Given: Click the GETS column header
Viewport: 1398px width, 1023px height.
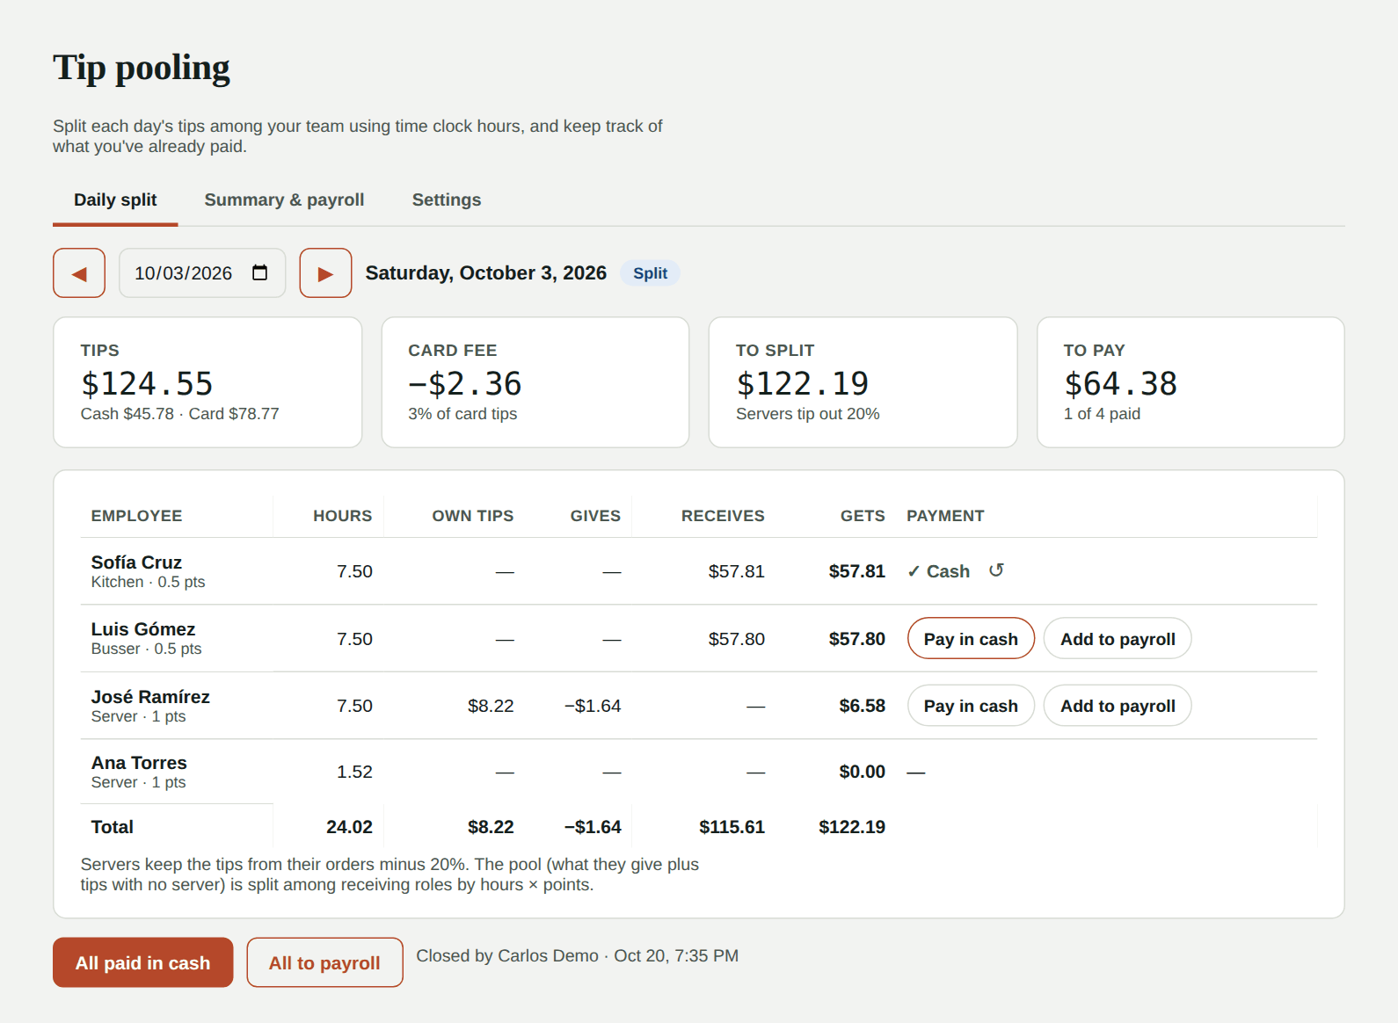Looking at the screenshot, I should (x=863, y=516).
